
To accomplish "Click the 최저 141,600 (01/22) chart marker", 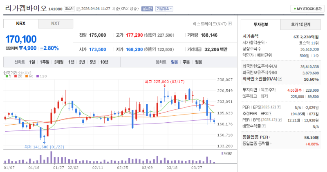I will [x=44, y=147].
